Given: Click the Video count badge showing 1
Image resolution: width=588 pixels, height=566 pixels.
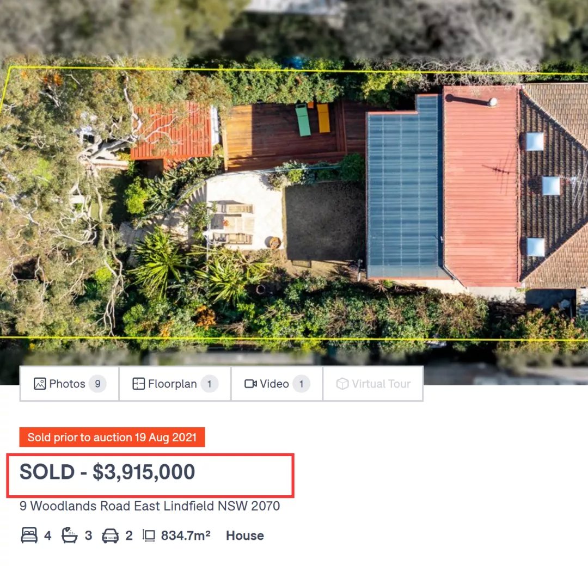Looking at the screenshot, I should (x=301, y=384).
